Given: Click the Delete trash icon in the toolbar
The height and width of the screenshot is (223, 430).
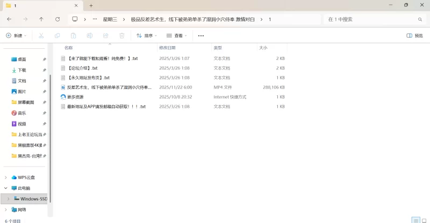Looking at the screenshot, I should (122, 35).
